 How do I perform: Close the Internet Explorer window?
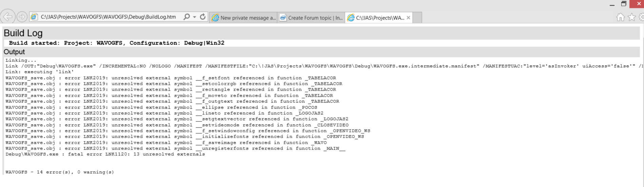[637, 4]
